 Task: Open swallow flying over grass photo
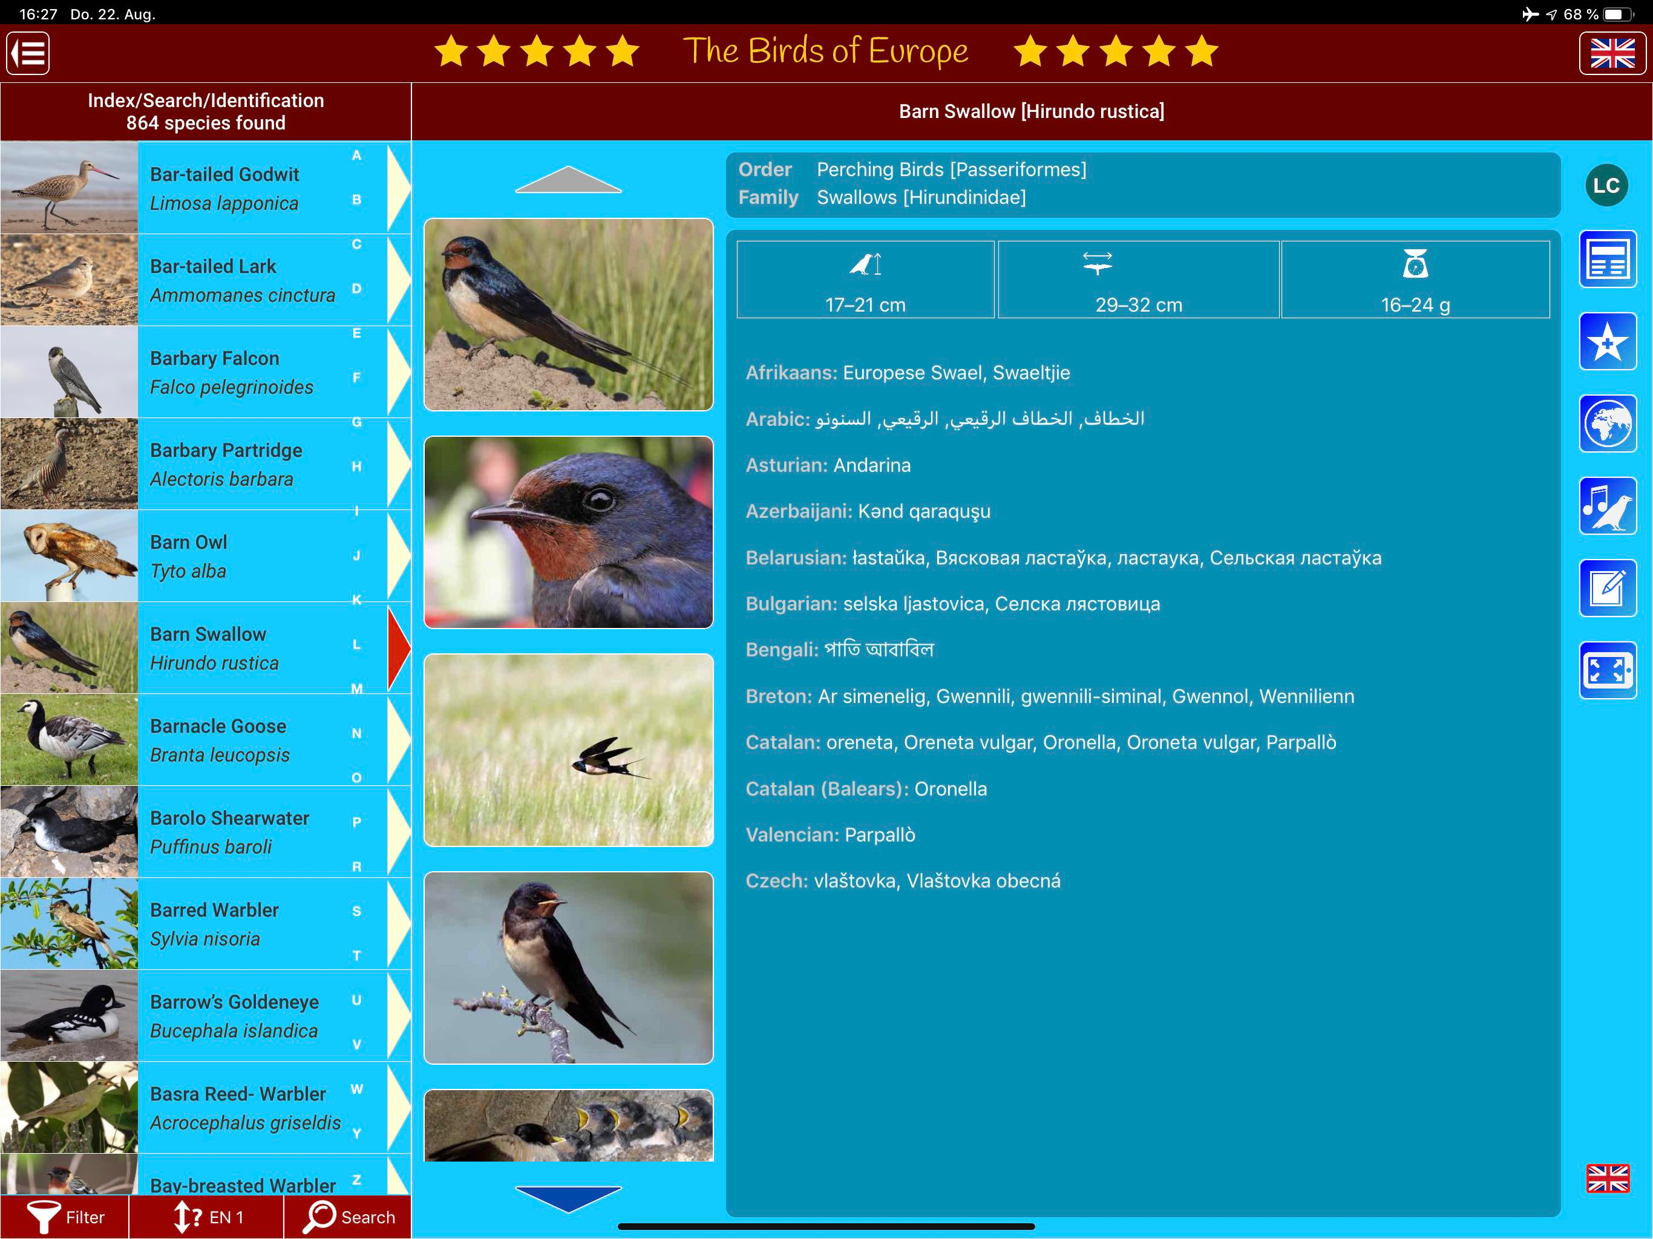coord(569,750)
